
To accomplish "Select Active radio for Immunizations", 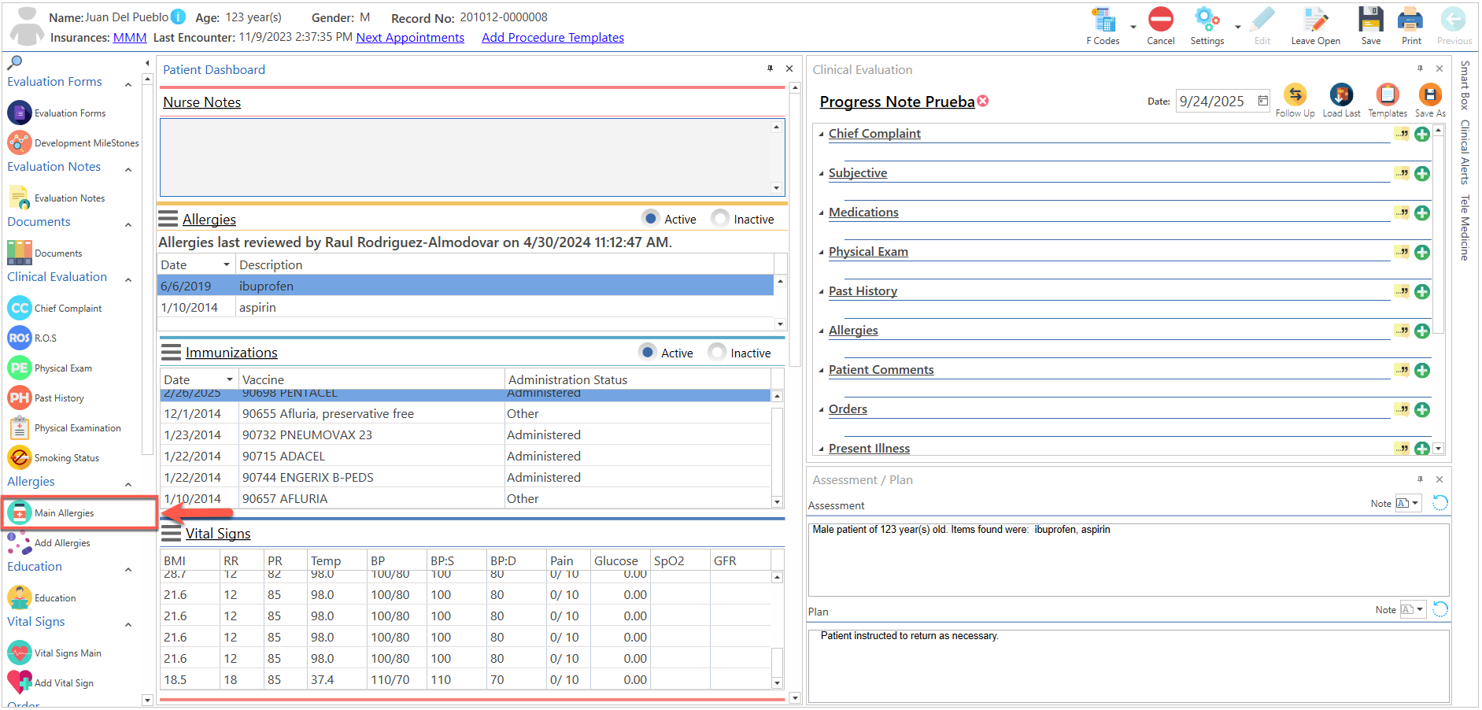I will tap(647, 352).
